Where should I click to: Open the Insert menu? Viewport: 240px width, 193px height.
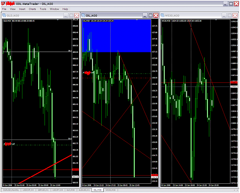[22, 9]
